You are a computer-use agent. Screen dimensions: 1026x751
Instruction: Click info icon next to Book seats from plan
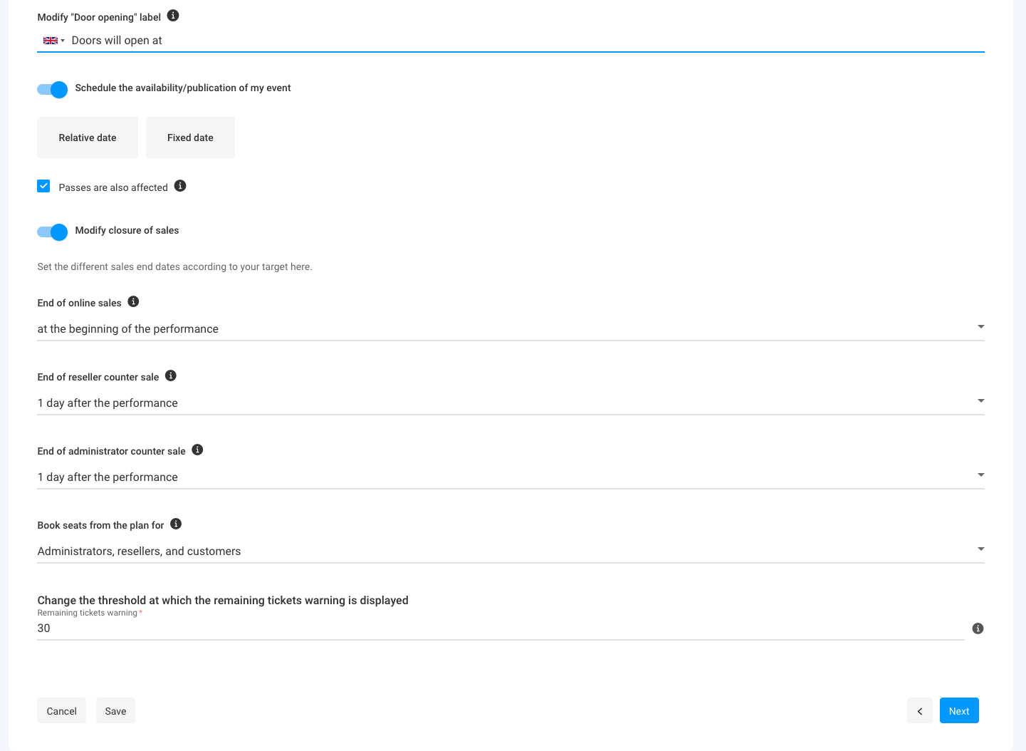176,524
